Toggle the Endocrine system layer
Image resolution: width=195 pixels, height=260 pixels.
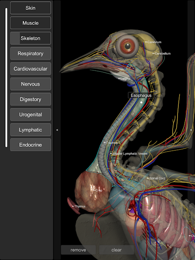(x=30, y=145)
